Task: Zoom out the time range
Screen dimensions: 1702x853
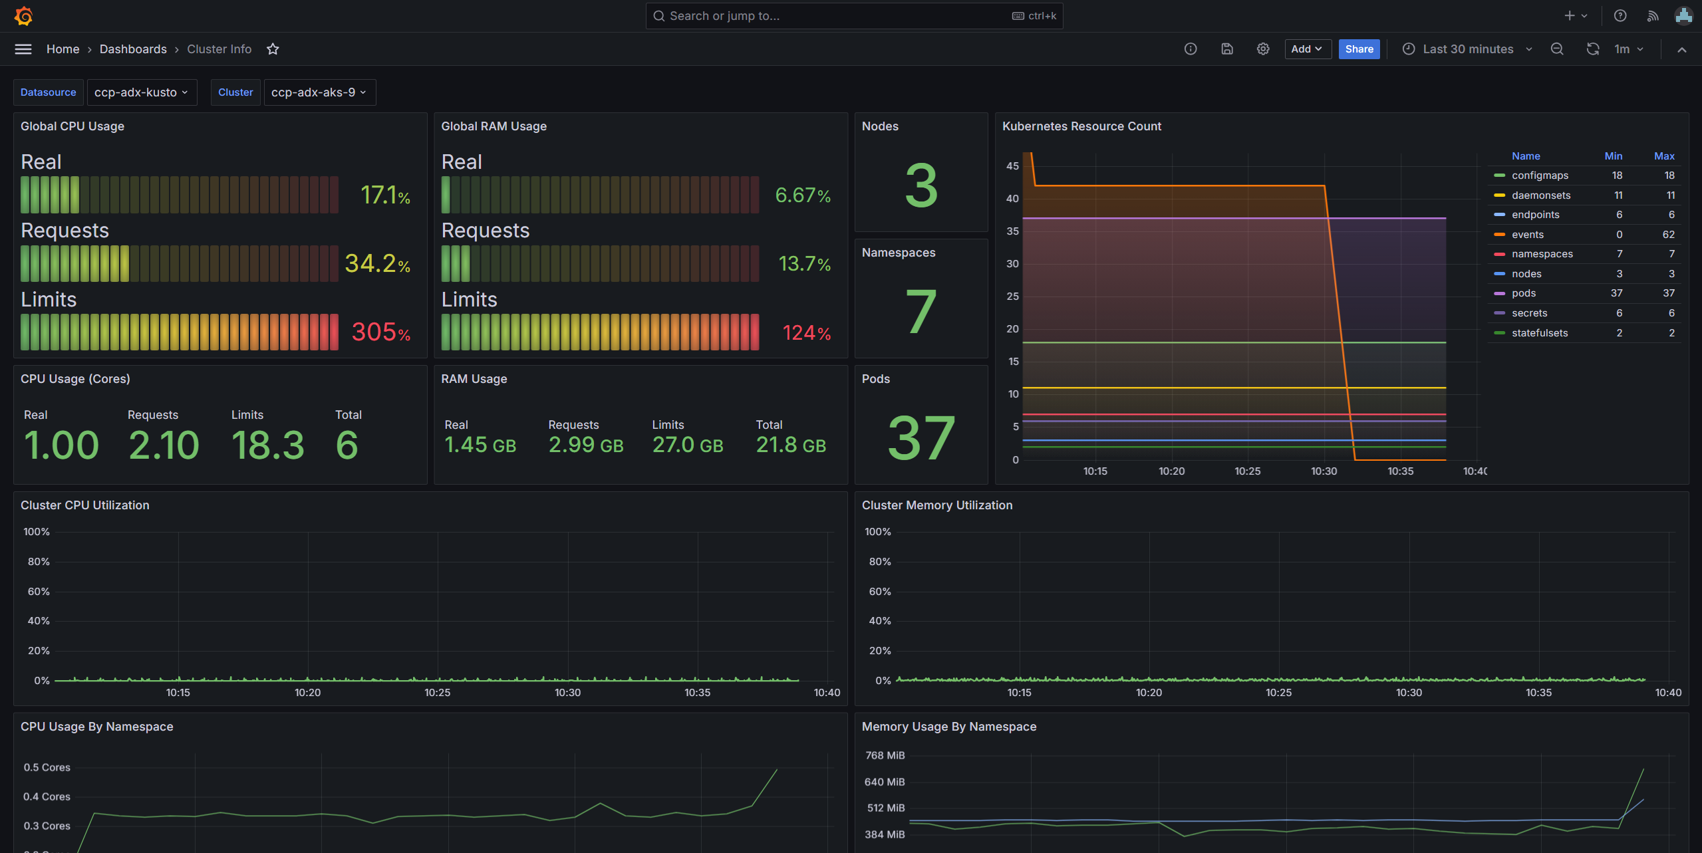Action: point(1557,49)
